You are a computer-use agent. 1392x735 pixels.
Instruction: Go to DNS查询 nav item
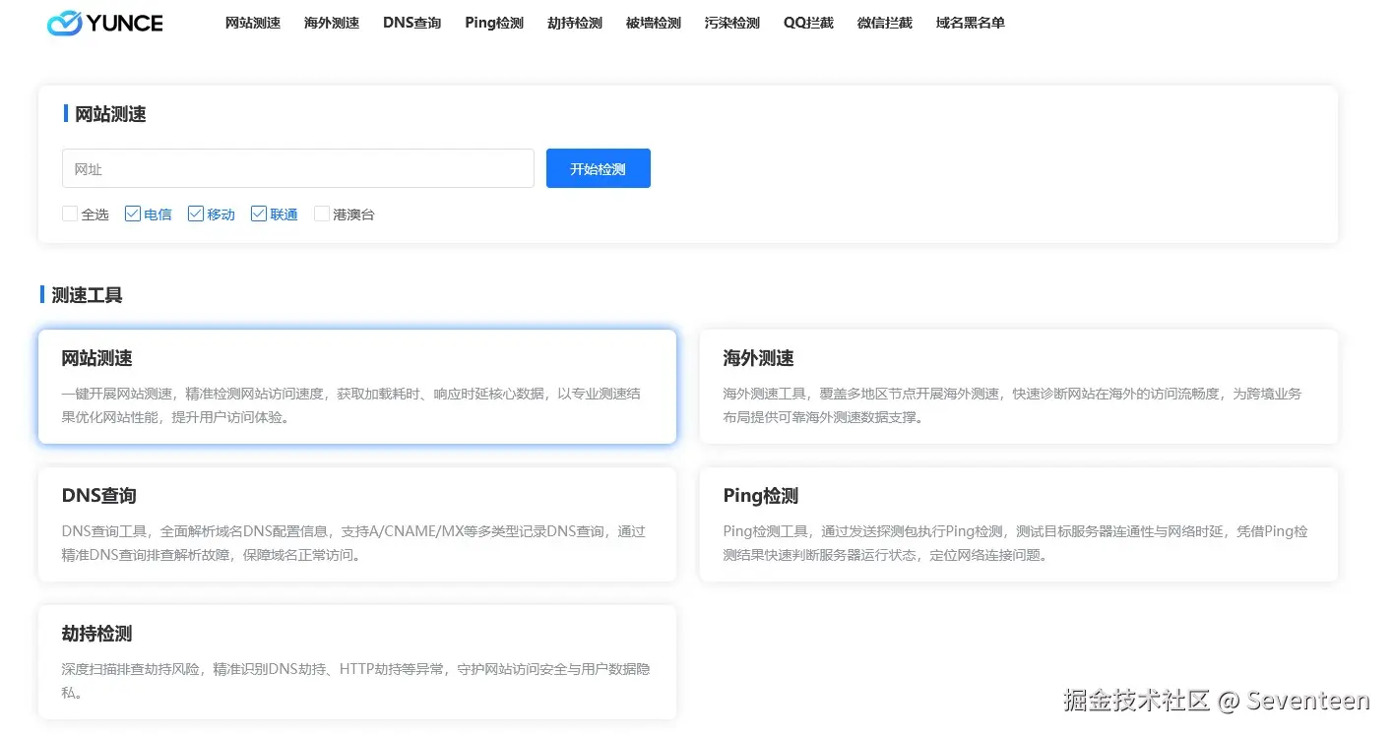412,23
